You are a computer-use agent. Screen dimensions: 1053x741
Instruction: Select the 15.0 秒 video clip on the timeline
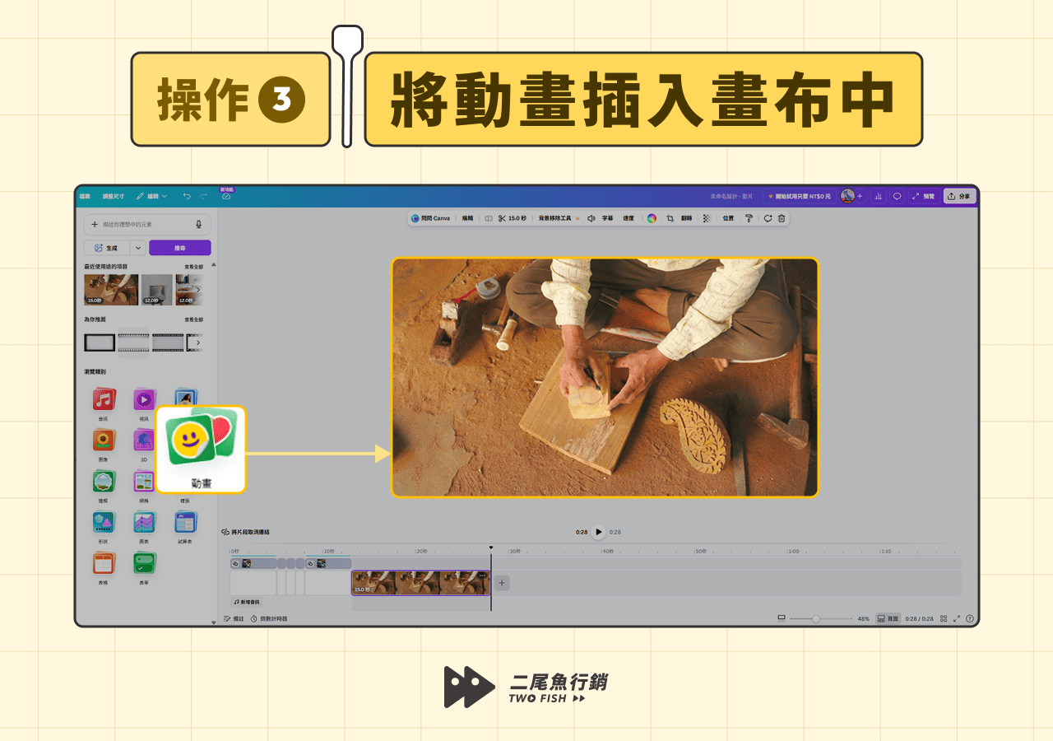(x=421, y=583)
